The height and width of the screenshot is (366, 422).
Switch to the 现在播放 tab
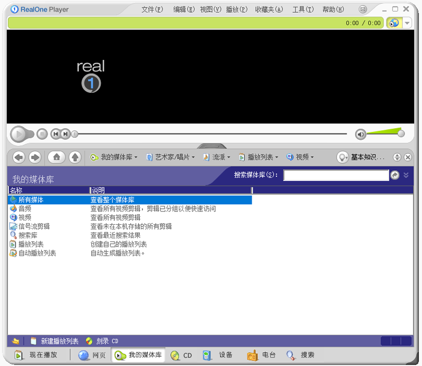tap(36, 355)
